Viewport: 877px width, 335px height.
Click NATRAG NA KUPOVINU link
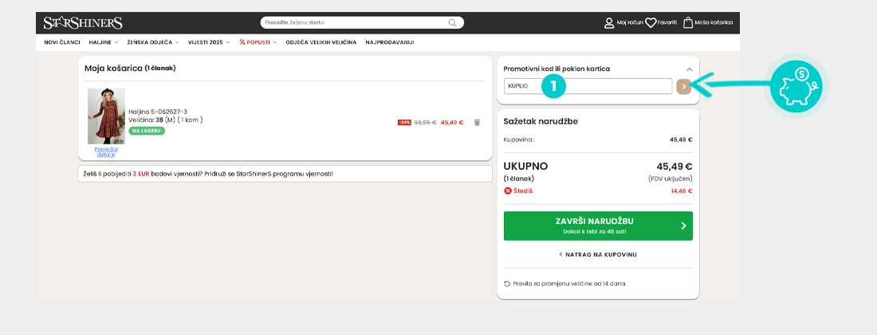[x=598, y=254]
